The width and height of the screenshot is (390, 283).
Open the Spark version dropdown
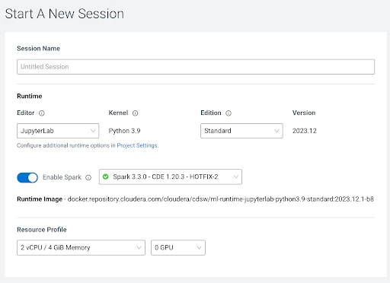tap(171, 176)
